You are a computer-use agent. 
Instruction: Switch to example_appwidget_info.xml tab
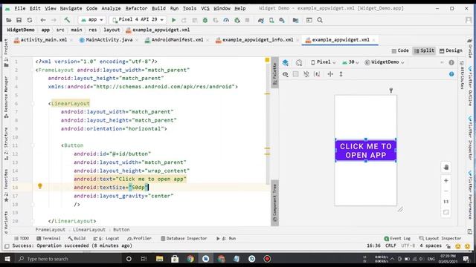pyautogui.click(x=257, y=39)
